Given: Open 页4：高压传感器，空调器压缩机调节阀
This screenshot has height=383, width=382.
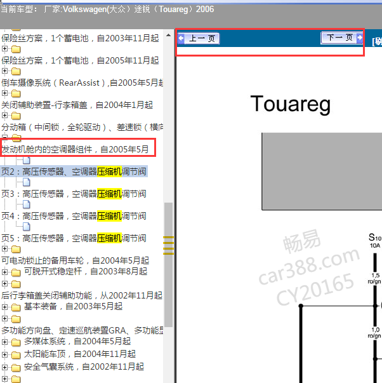Looking at the screenshot, I should pyautogui.click(x=74, y=216).
